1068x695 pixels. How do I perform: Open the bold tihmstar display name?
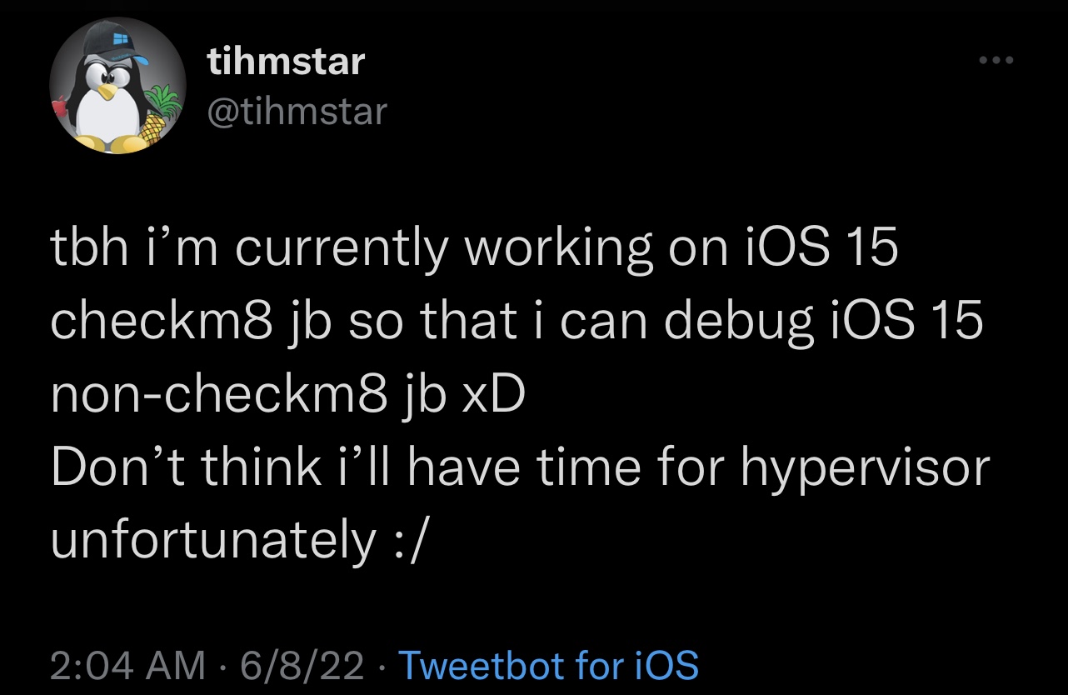(x=286, y=61)
